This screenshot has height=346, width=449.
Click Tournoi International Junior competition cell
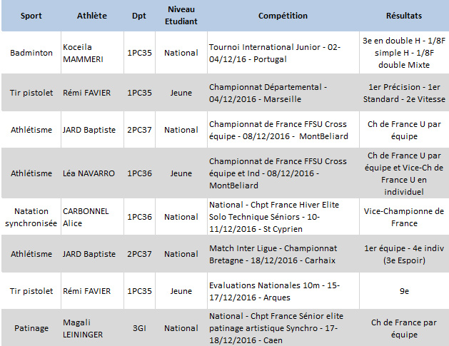[283, 53]
